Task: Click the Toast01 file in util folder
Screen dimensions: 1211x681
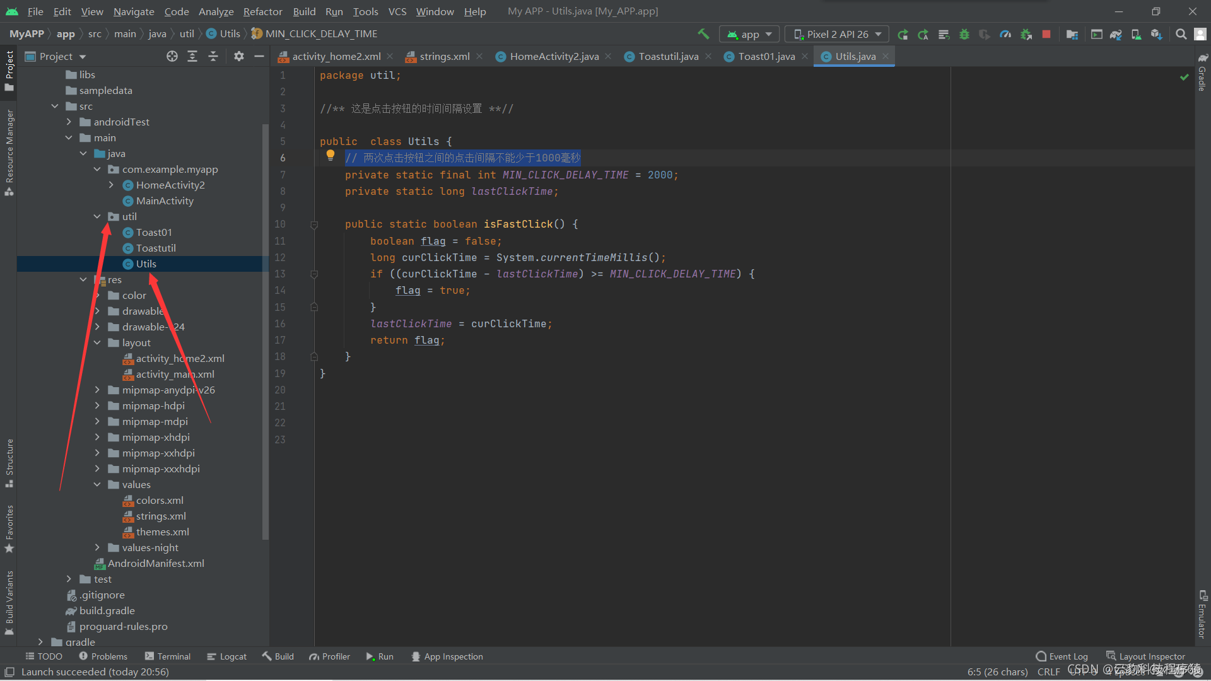Action: coord(152,232)
